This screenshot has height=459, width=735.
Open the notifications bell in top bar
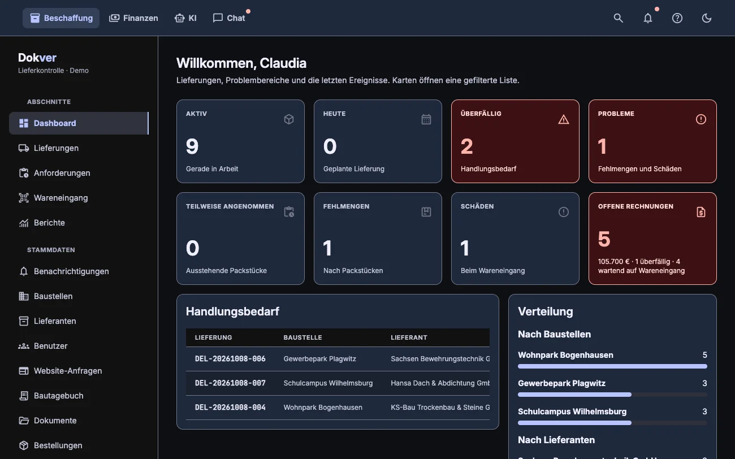click(648, 18)
